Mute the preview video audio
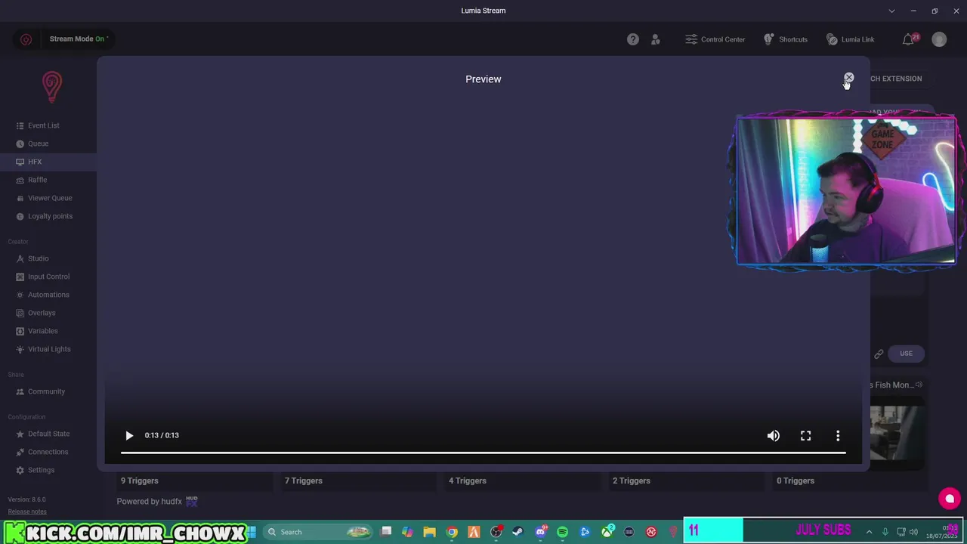The width and height of the screenshot is (967, 544). coord(774,435)
